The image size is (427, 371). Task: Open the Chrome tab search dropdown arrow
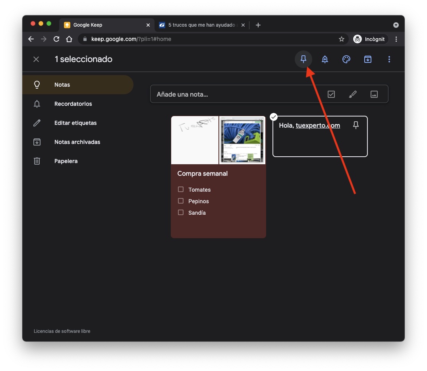tap(396, 25)
